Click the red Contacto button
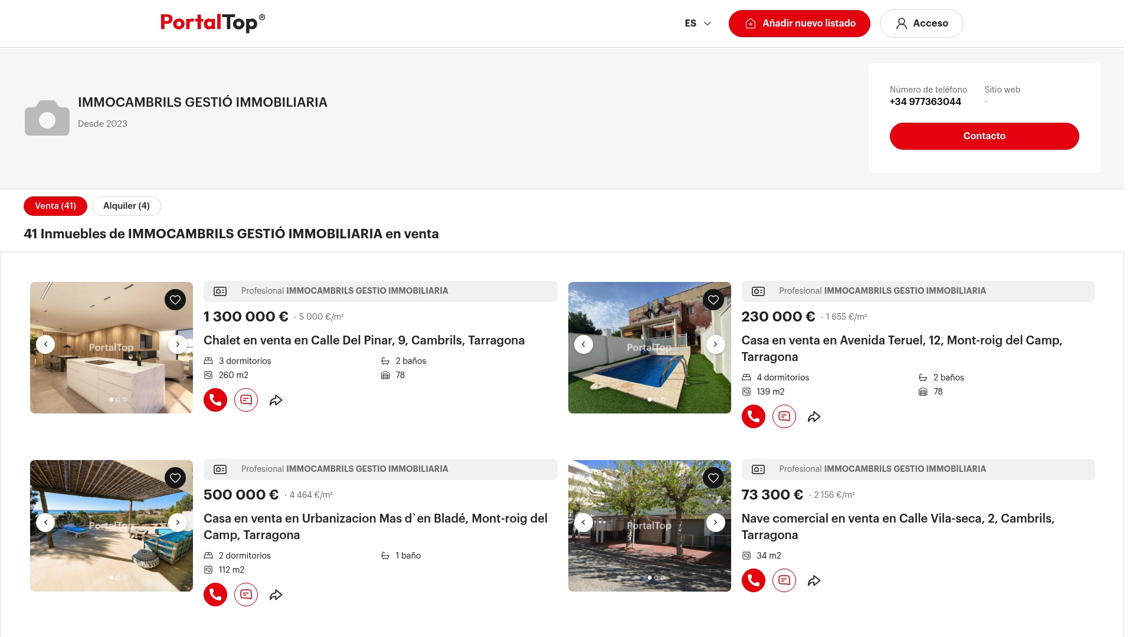1133x637 pixels. click(x=984, y=136)
